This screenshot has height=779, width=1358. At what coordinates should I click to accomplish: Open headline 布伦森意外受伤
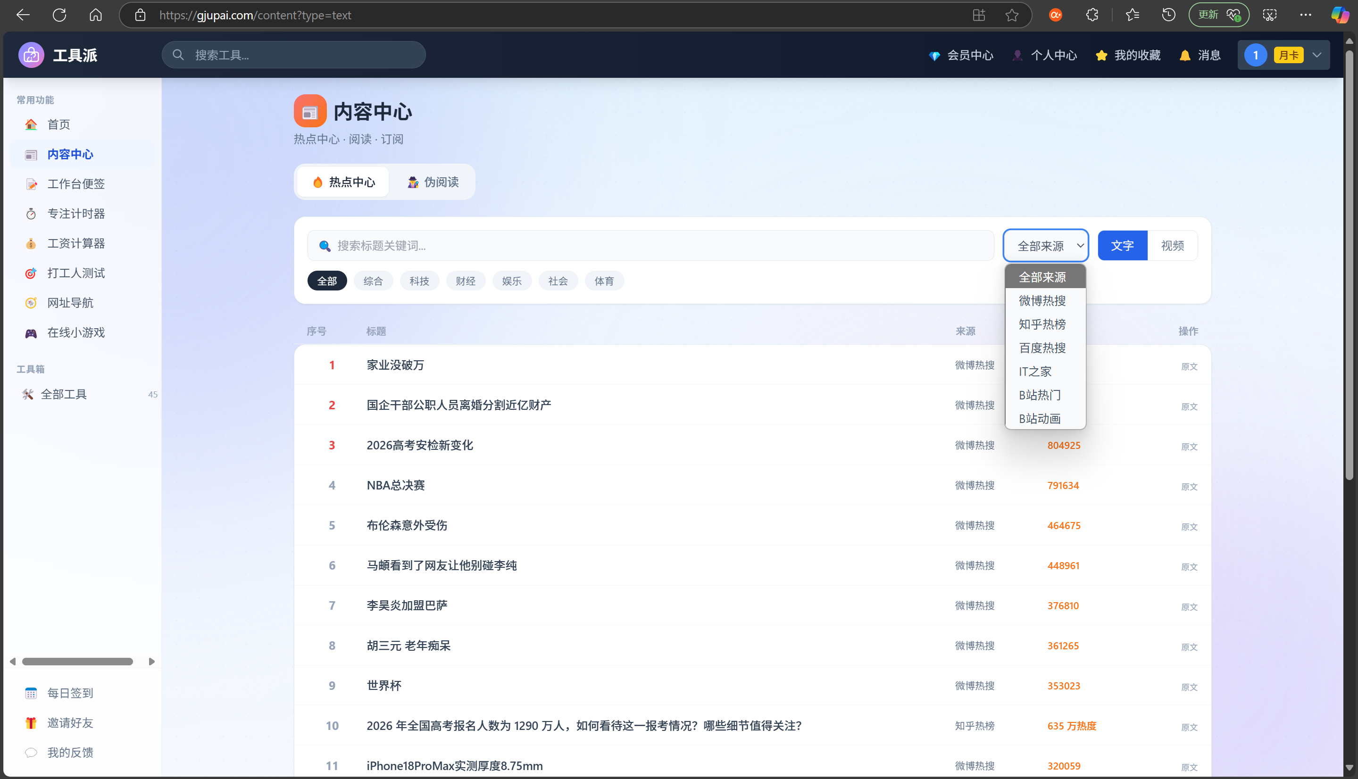coord(407,525)
